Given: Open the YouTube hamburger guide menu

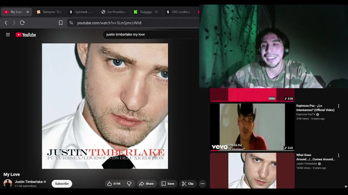Looking at the screenshot, I should (8, 35).
